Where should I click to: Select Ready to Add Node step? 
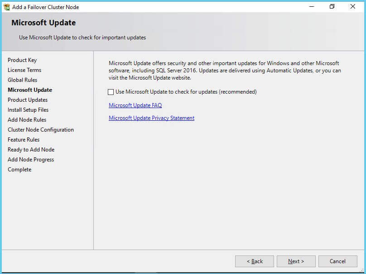pos(31,150)
